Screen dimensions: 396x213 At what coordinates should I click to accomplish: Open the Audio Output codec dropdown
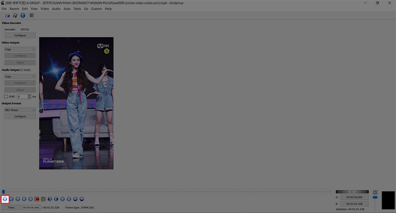[20, 76]
